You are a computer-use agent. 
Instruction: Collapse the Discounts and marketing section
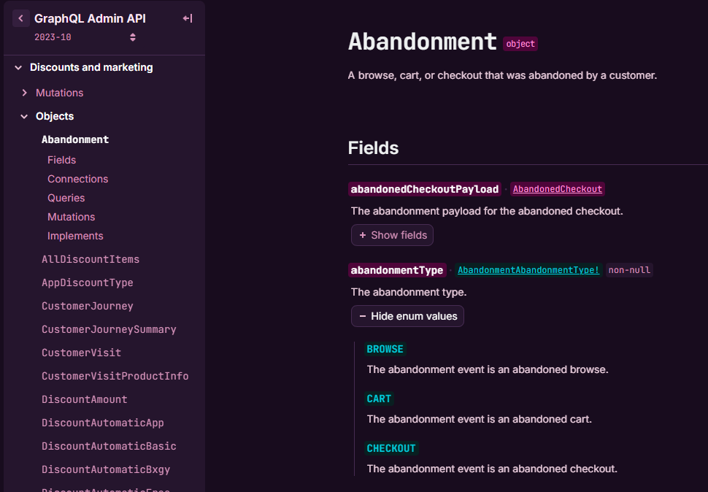coord(19,67)
